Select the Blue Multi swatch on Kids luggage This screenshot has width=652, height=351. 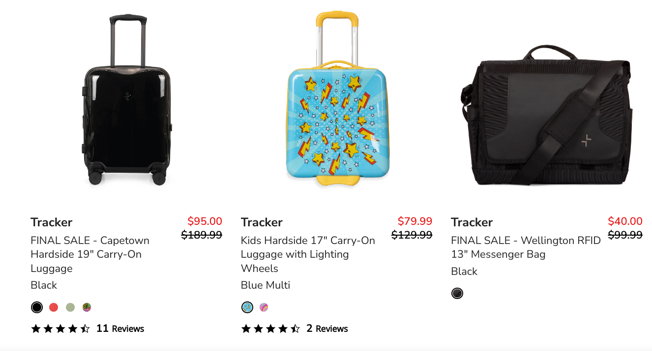coord(247,307)
